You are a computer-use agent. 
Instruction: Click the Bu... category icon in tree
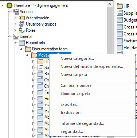coord(40,74)
